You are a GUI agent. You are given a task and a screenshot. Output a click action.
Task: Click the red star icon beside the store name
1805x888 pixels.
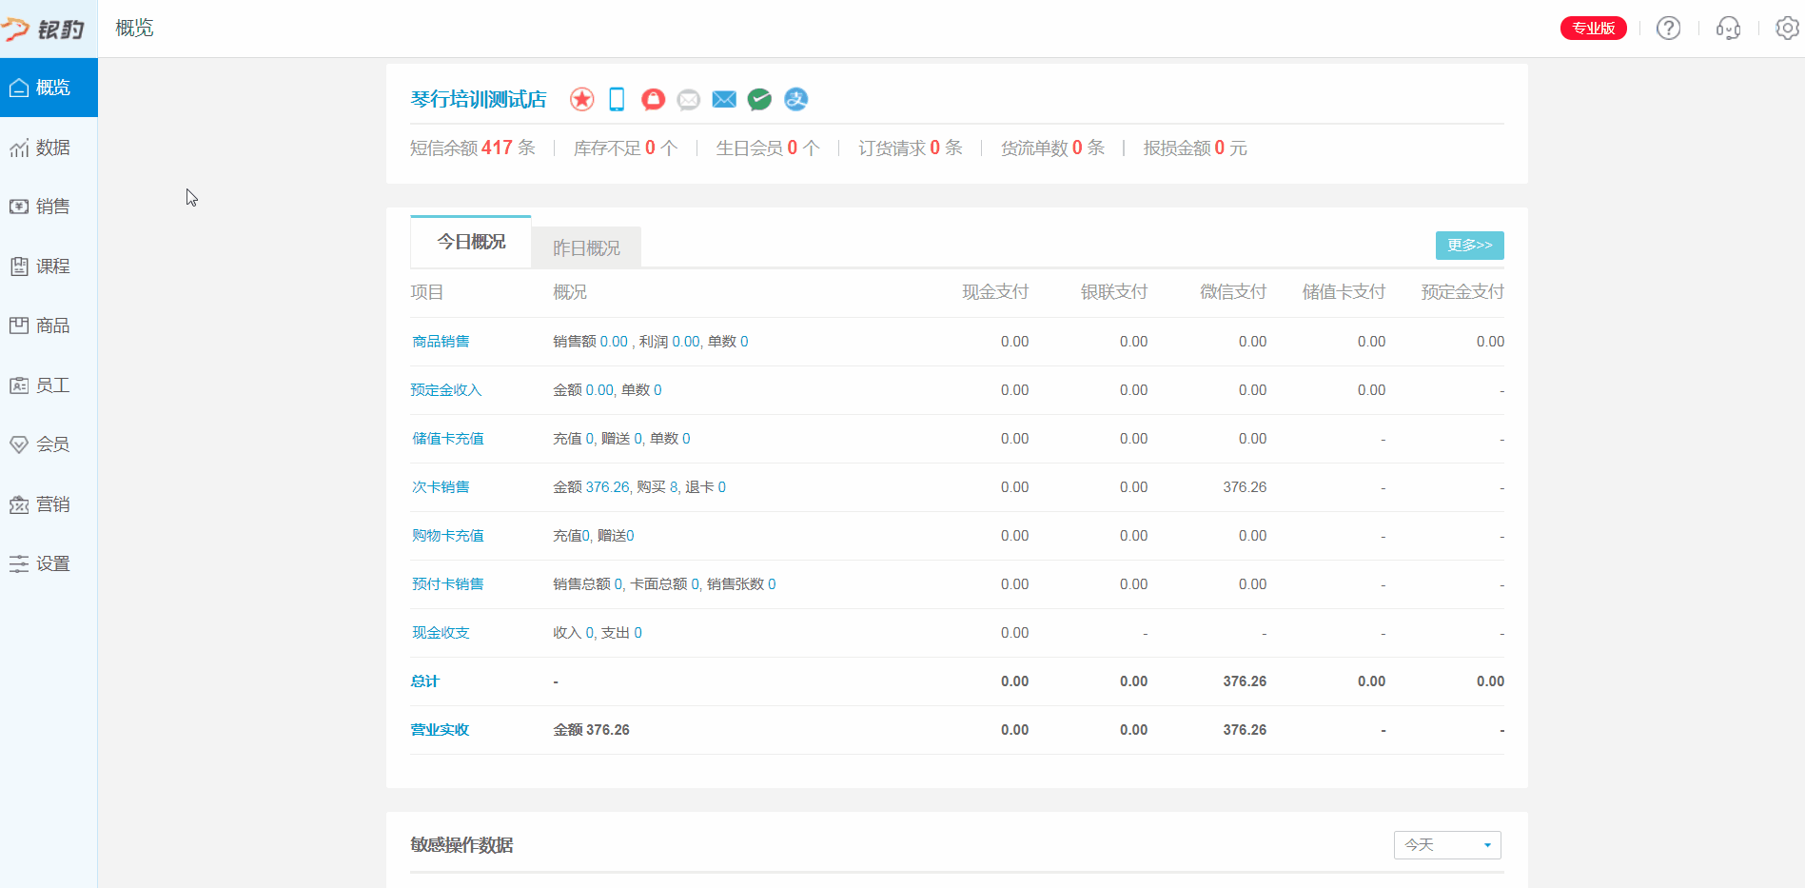582,99
